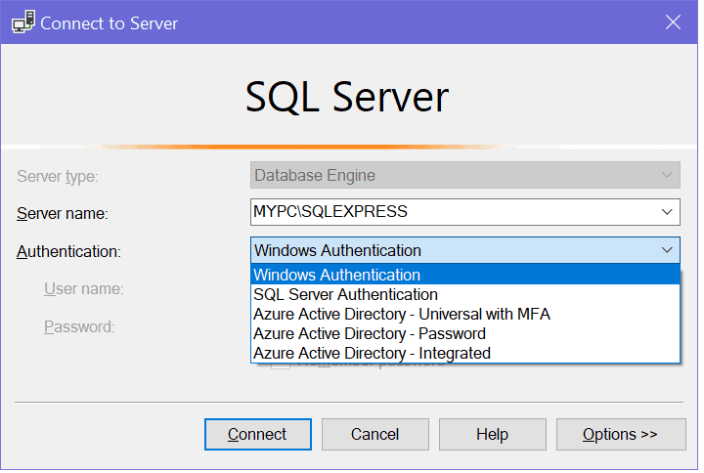
Task: Close the Connect to Server dialog
Action: coord(673,21)
